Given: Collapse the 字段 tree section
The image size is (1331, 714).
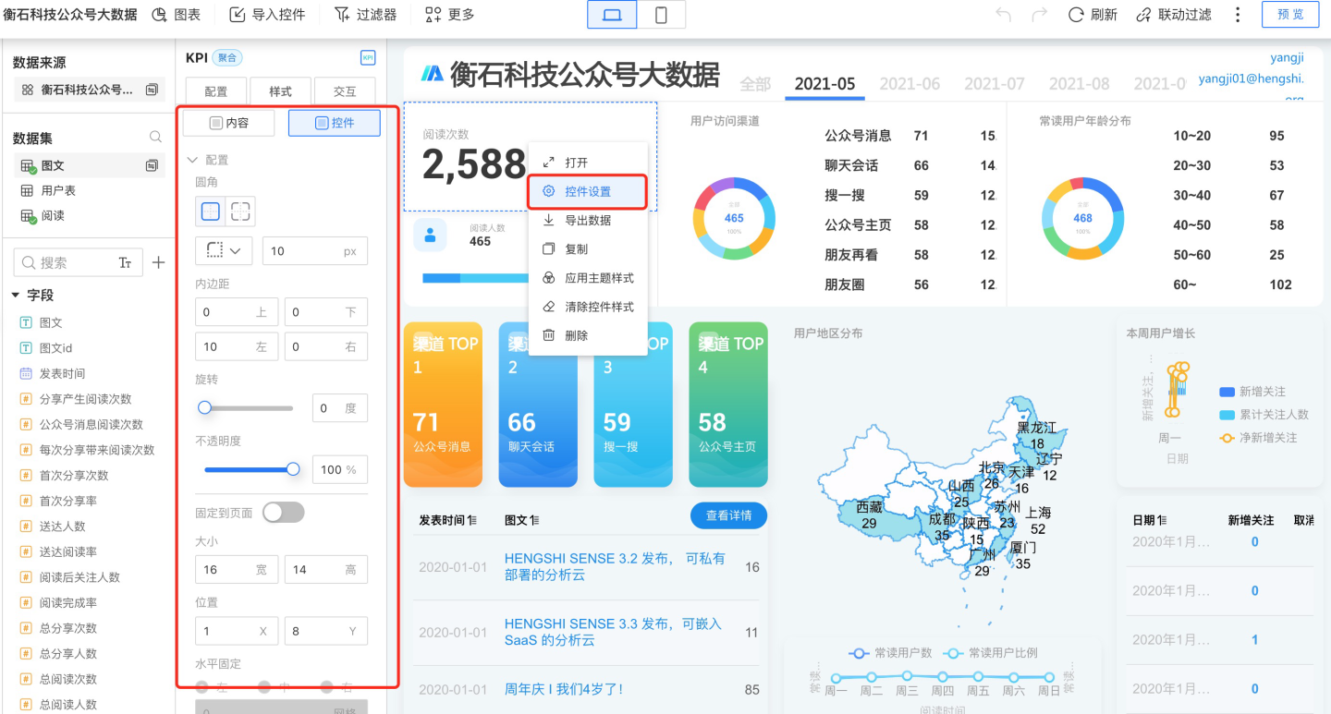Looking at the screenshot, I should click(16, 296).
